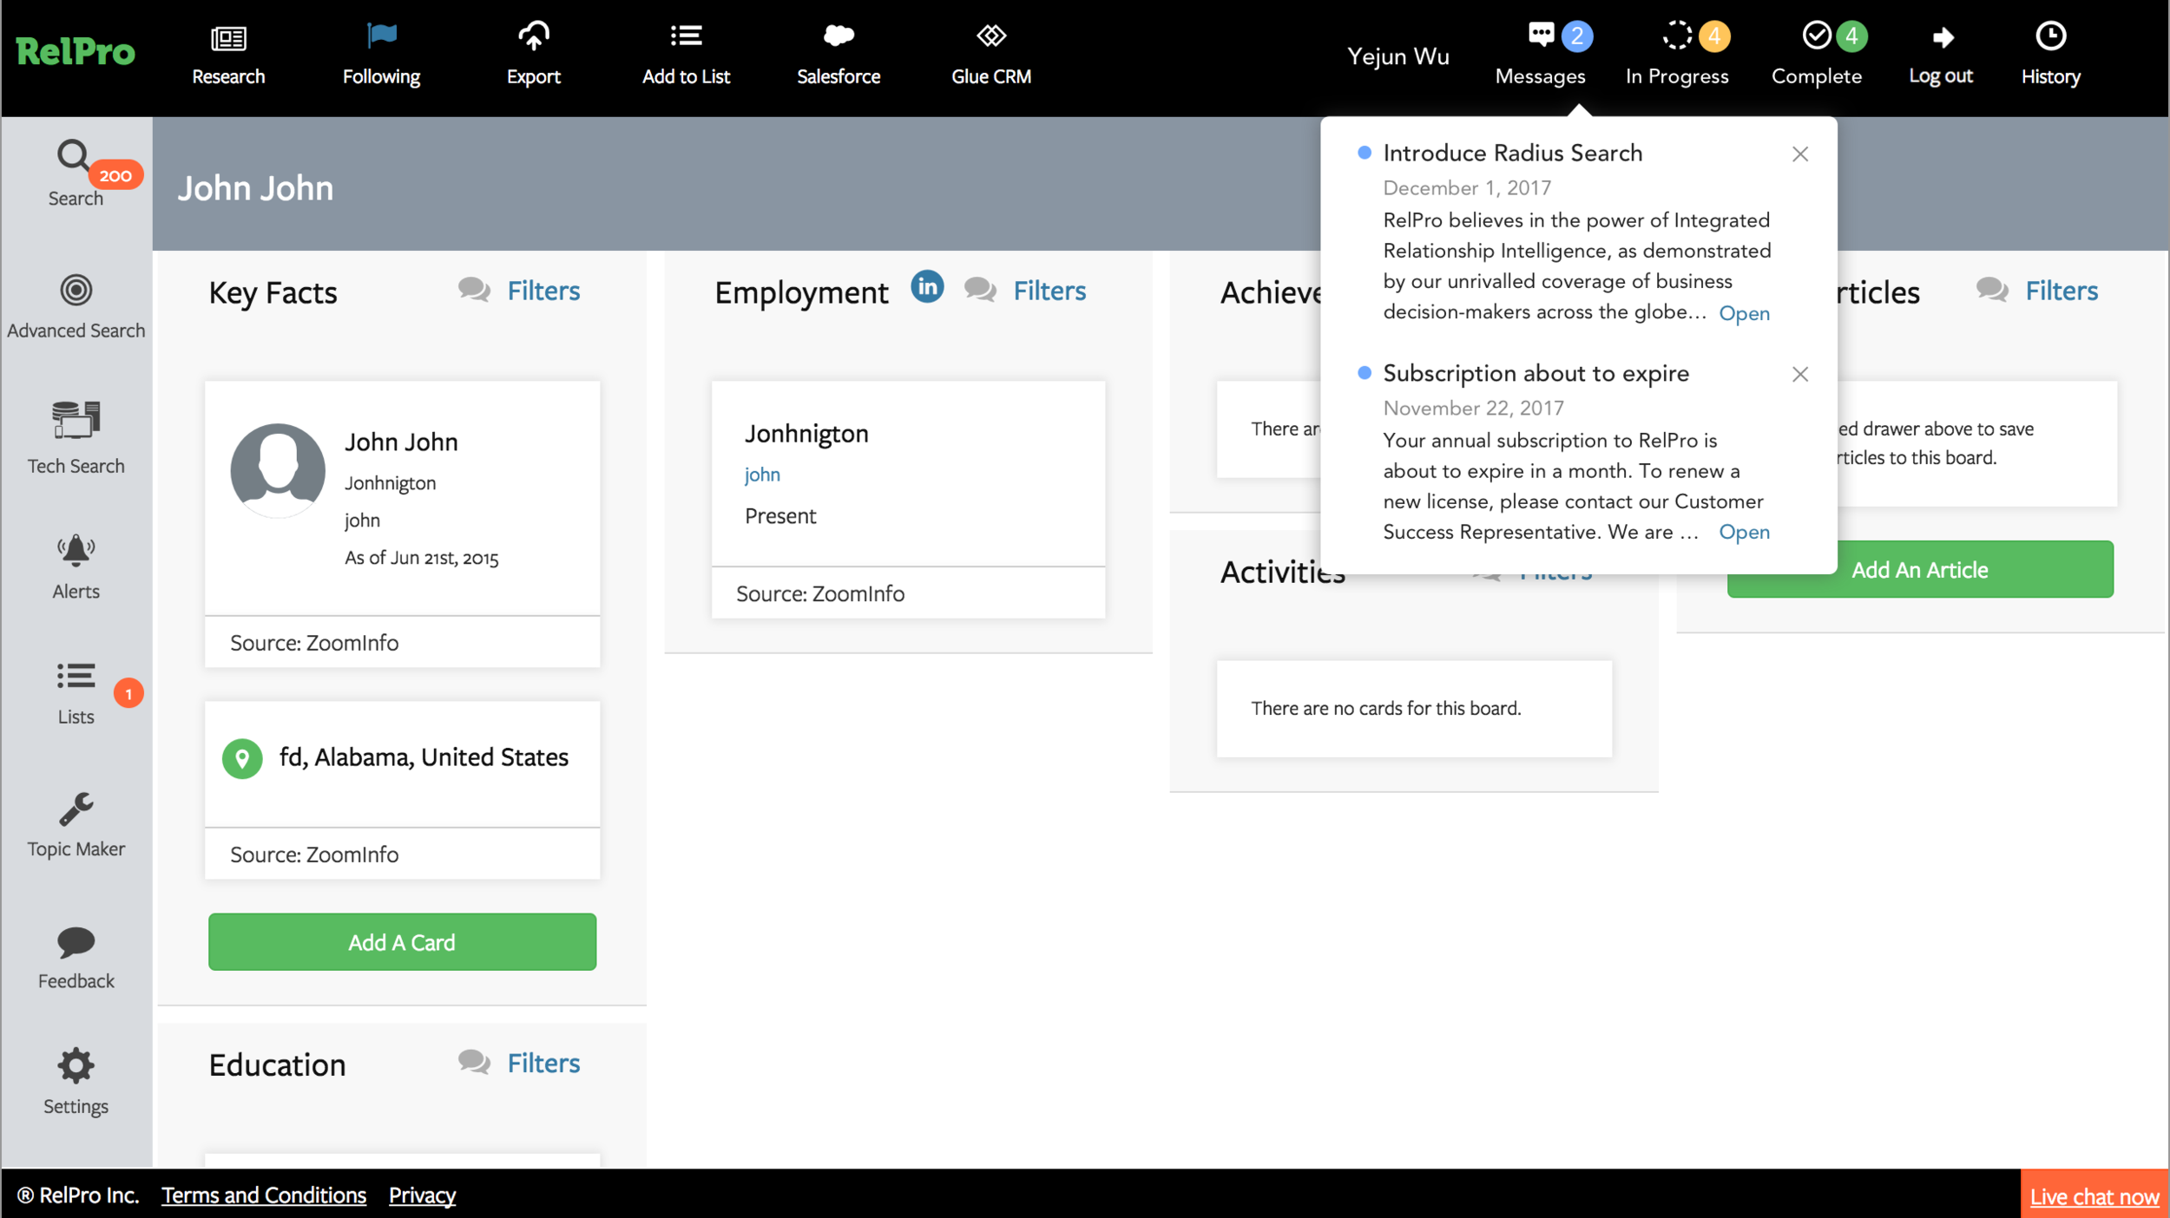Click the comments icon on Education
This screenshot has height=1218, width=2170.
(x=474, y=1062)
